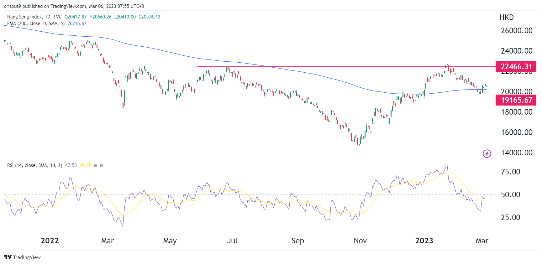
Task: Select the RSI 14 indicator legend
Action: pos(34,165)
